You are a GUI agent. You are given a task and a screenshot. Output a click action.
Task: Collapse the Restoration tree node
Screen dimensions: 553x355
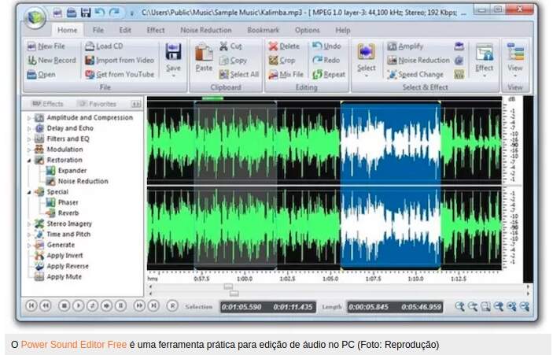click(30, 160)
